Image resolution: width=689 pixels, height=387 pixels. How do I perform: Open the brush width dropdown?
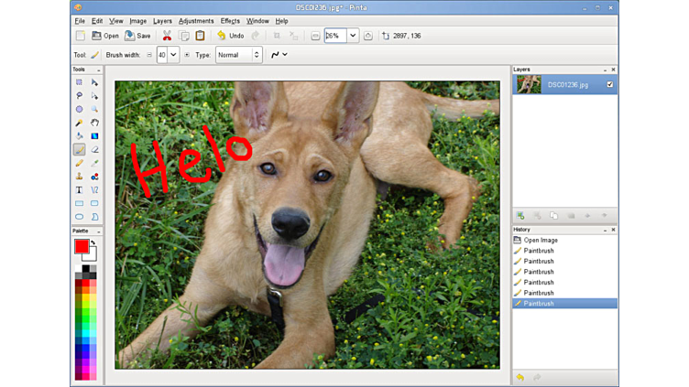(x=173, y=55)
